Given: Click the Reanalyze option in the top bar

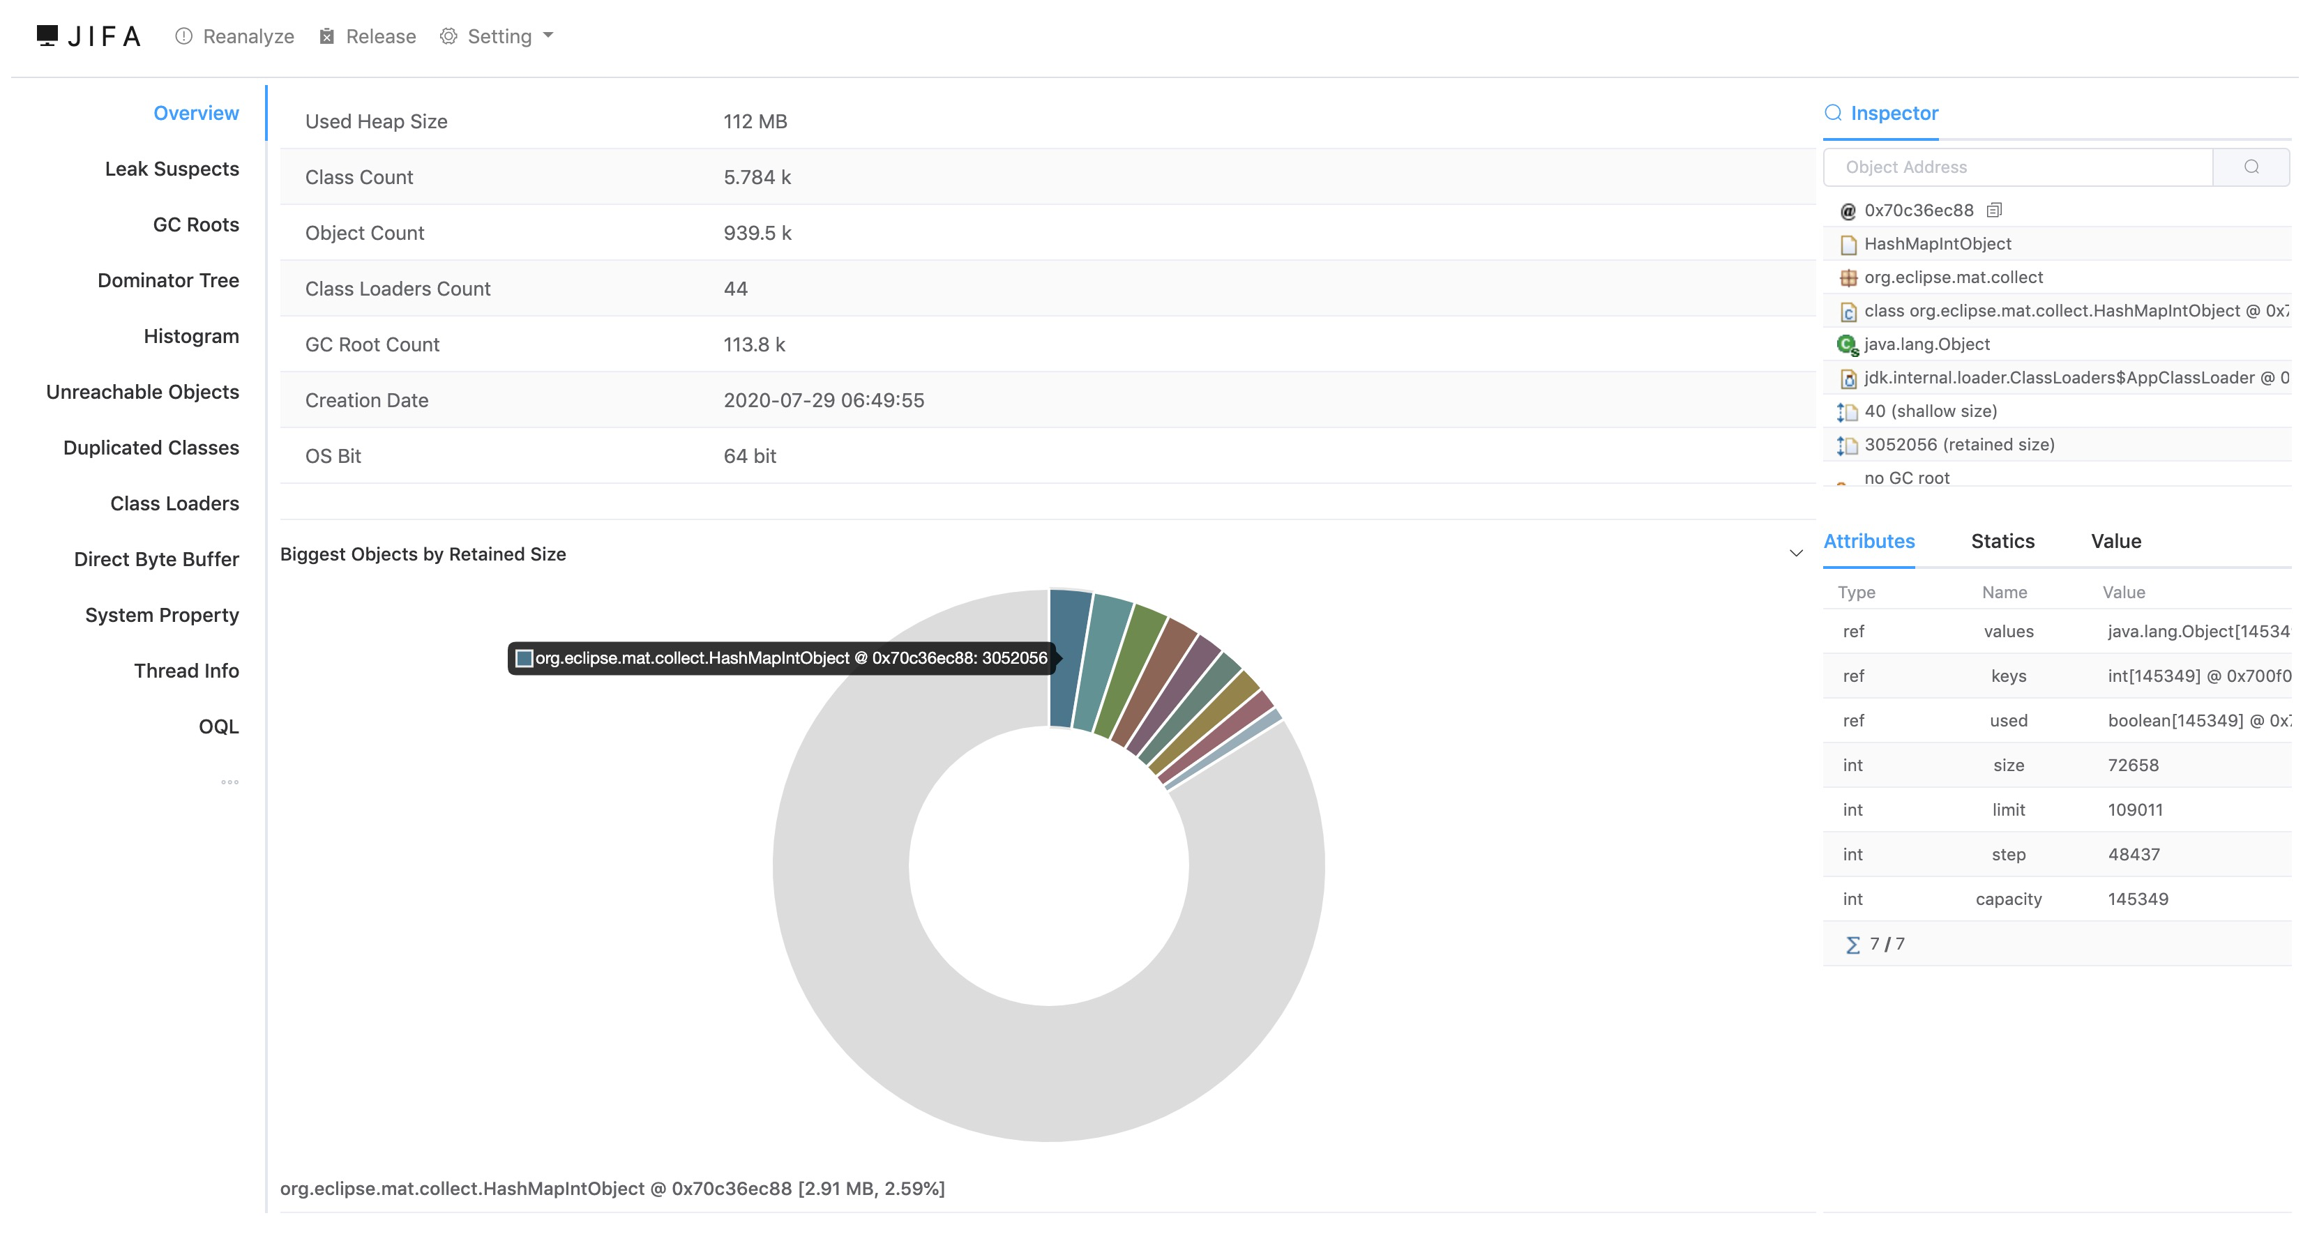Looking at the screenshot, I should click(235, 36).
